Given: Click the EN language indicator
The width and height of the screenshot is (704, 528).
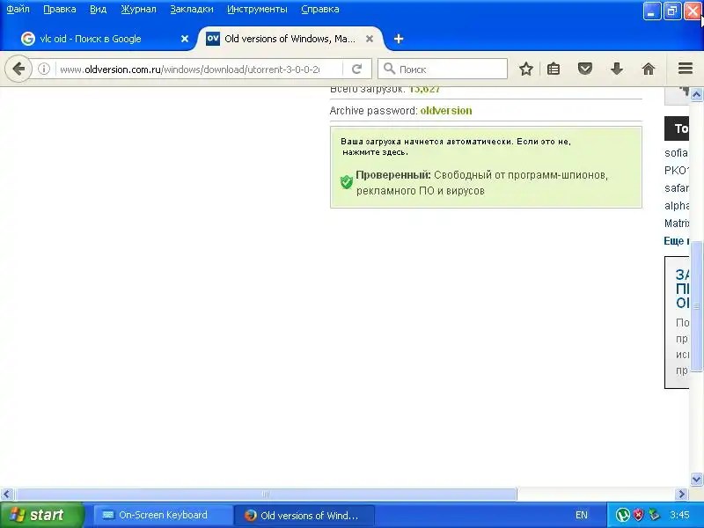Looking at the screenshot, I should point(582,515).
